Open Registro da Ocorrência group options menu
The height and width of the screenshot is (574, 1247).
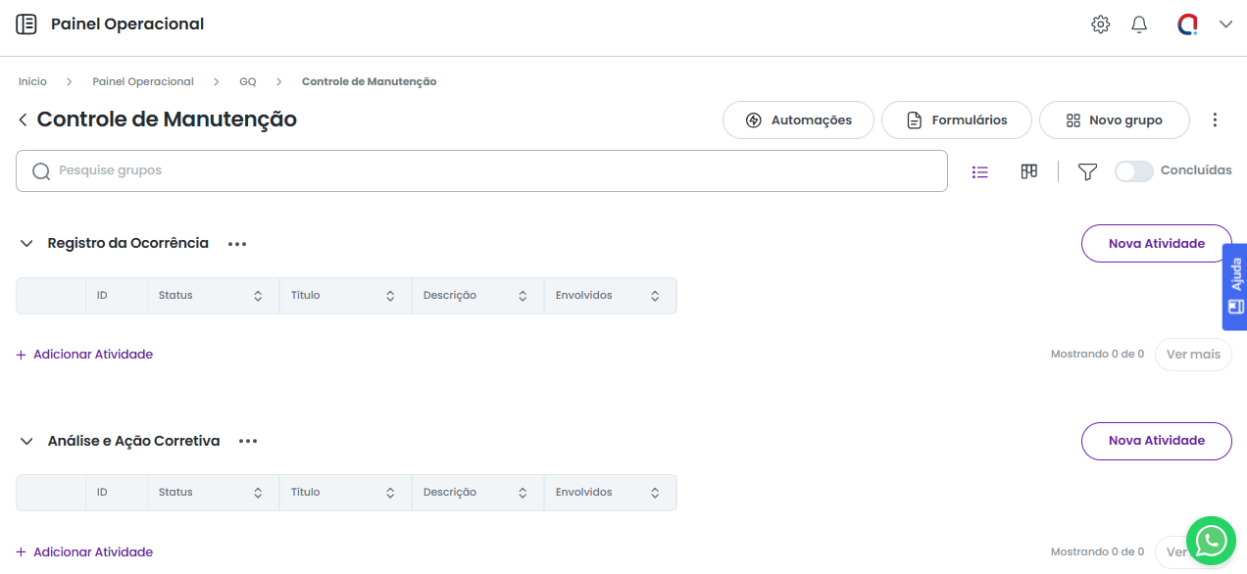pos(237,244)
